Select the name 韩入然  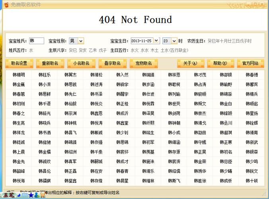click(122, 75)
